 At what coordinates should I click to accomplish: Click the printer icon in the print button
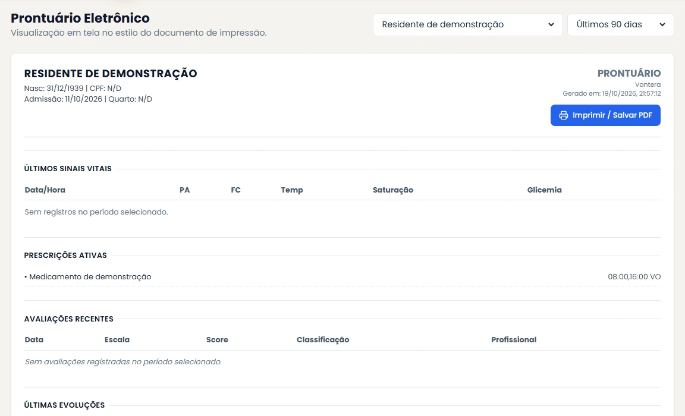pyautogui.click(x=564, y=115)
